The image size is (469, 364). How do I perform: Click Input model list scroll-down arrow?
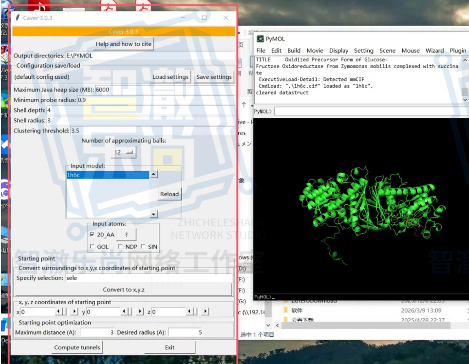point(153,214)
